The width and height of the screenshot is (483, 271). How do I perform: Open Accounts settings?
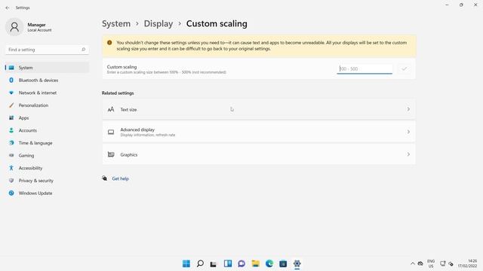[x=47, y=130]
